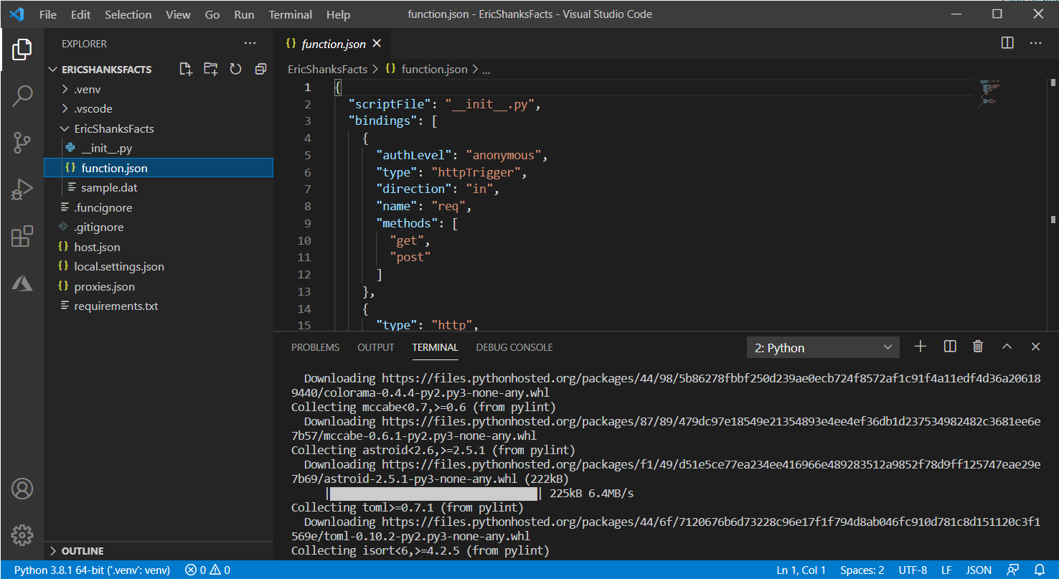This screenshot has height=579, width=1059.
Task: Maximize the terminal panel size
Action: (x=1007, y=347)
